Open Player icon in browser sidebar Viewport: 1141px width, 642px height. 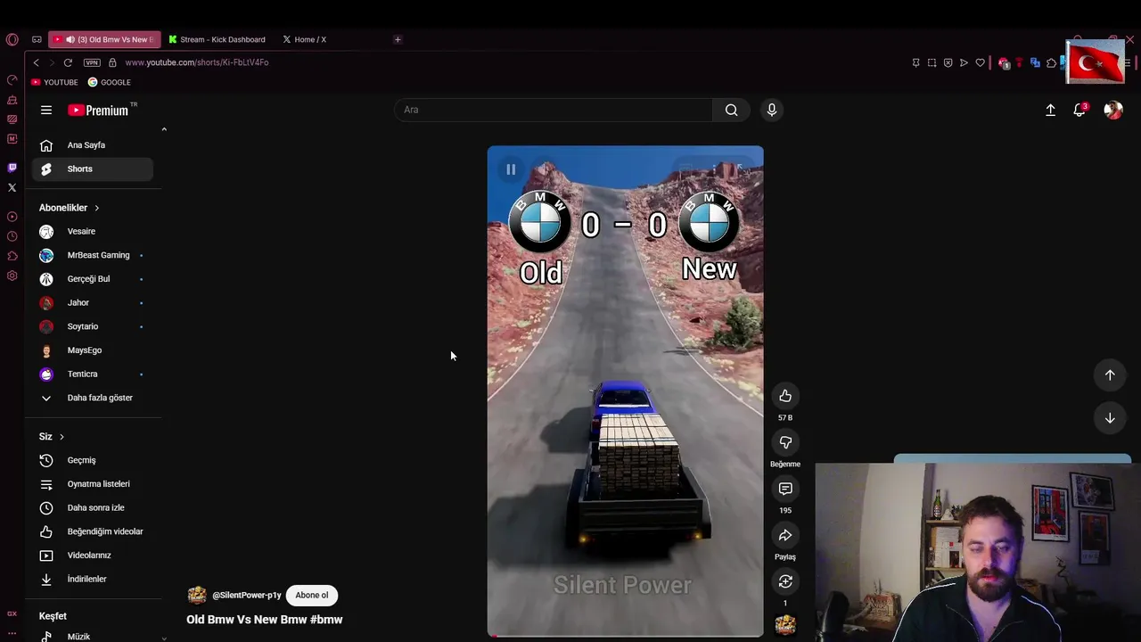(12, 217)
